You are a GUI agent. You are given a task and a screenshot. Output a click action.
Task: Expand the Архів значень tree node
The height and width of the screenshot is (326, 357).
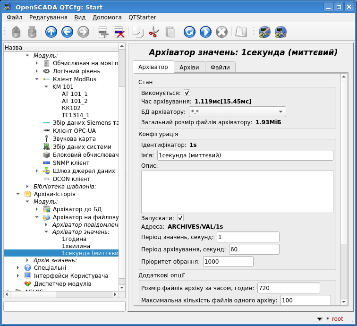point(27,260)
